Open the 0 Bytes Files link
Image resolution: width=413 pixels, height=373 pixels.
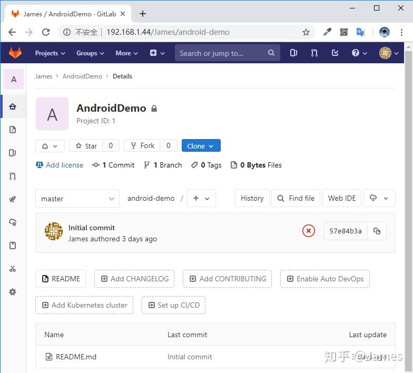[x=256, y=165]
